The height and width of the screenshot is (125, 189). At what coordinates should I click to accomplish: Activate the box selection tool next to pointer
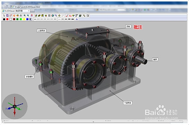click(x=7, y=16)
